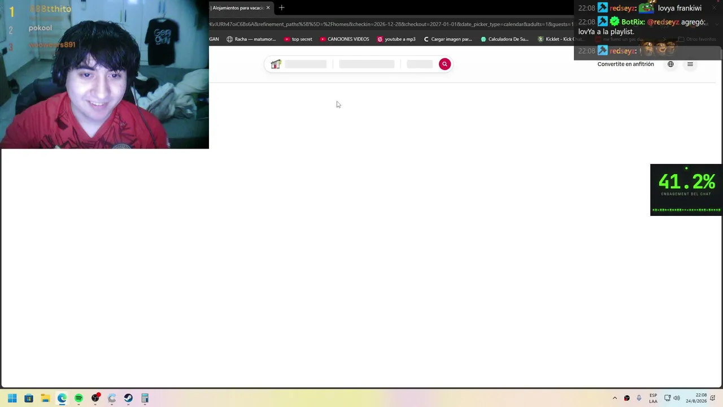723x407 pixels.
Task: Select the Alojamientos para vacaciones tab
Action: coord(238,8)
